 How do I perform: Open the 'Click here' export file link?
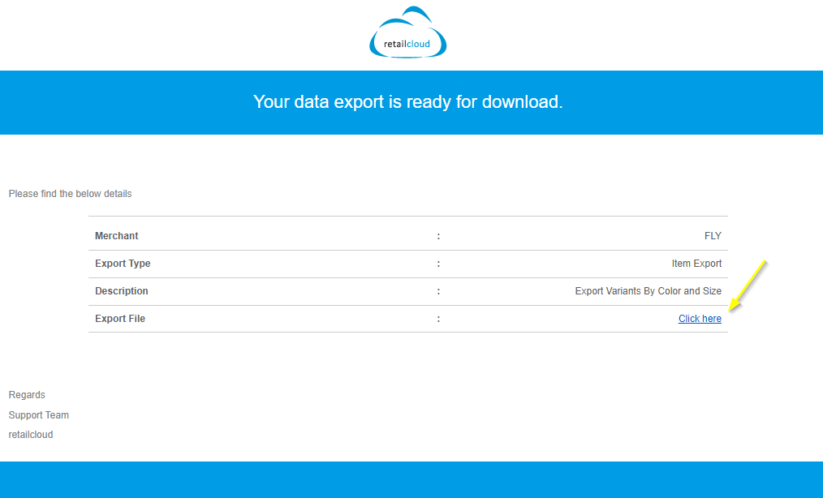(x=700, y=319)
